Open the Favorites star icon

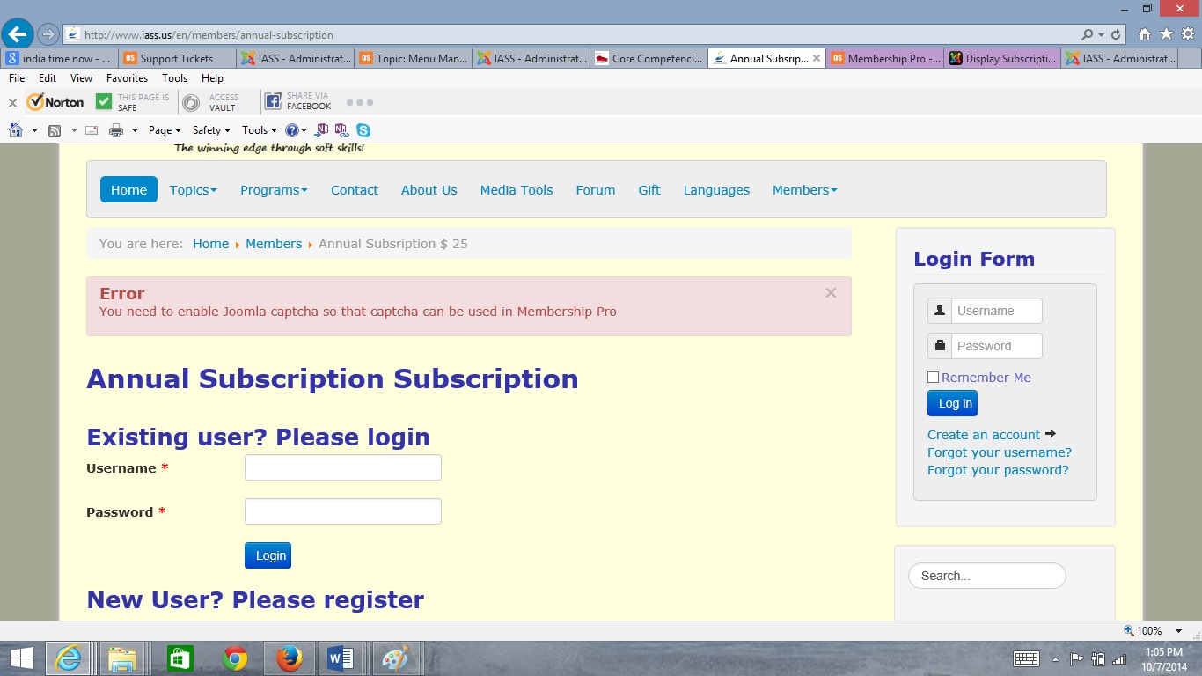pyautogui.click(x=1166, y=34)
